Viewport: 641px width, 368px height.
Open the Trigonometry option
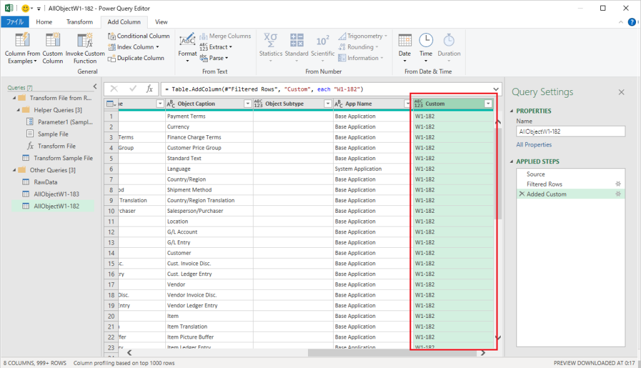point(362,36)
